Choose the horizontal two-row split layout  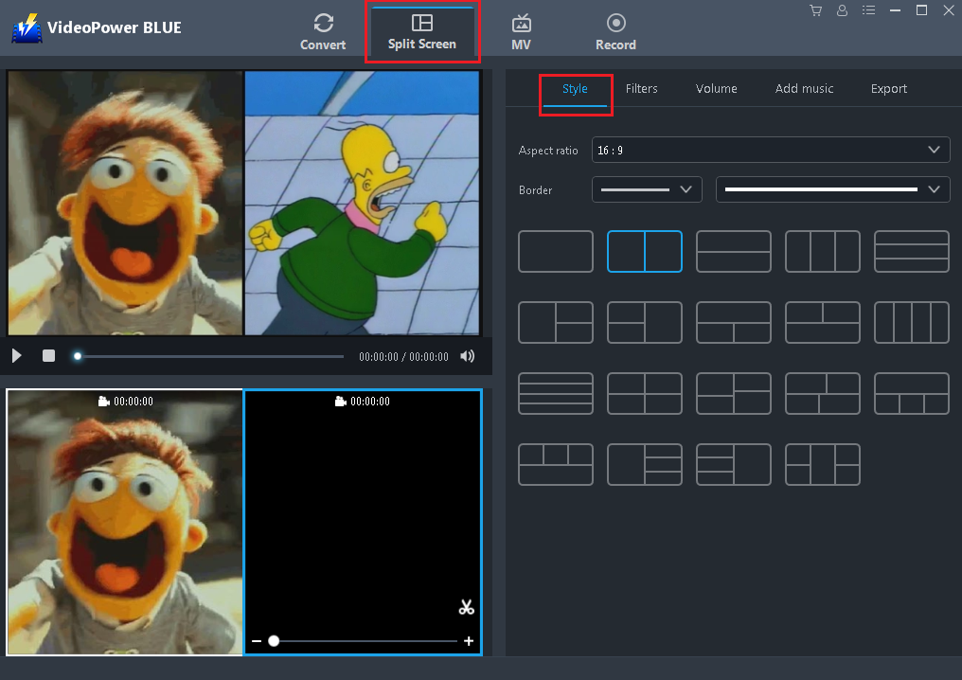(734, 251)
